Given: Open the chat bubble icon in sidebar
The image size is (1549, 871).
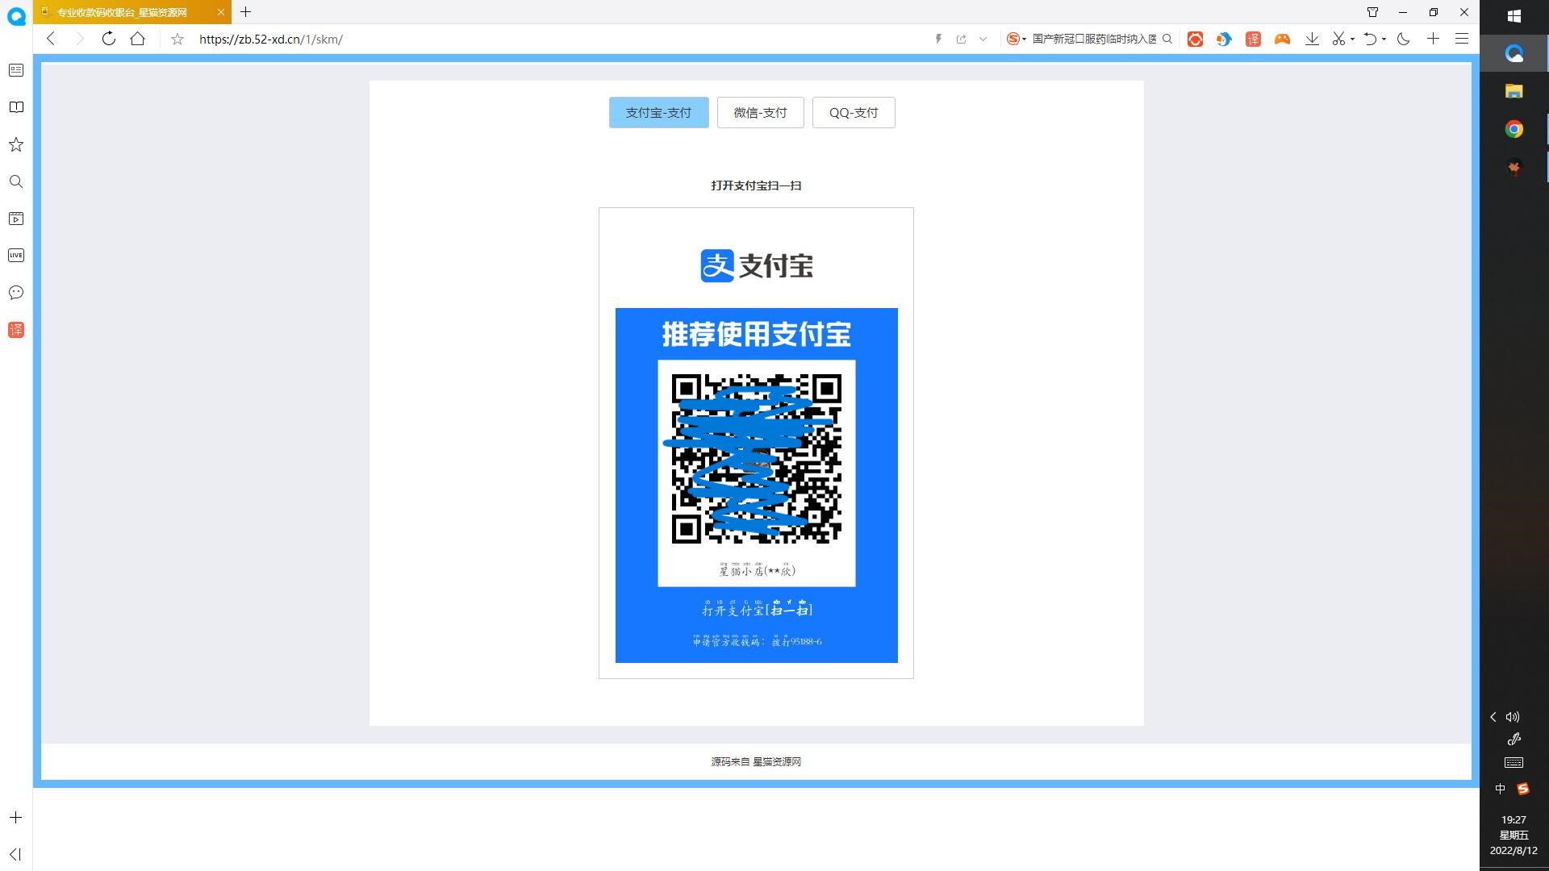Looking at the screenshot, I should pos(15,292).
